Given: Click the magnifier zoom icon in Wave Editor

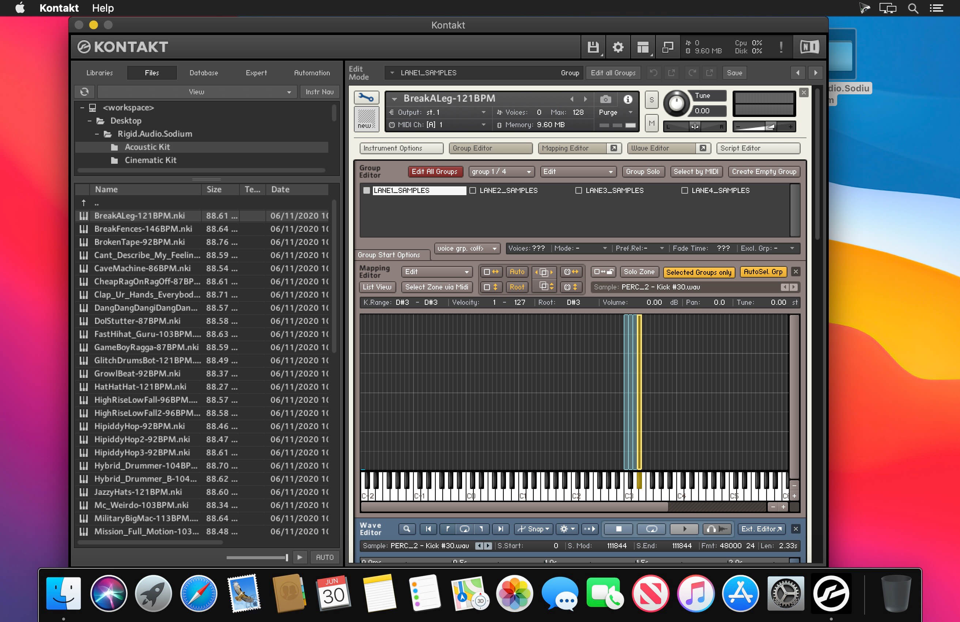Looking at the screenshot, I should pos(407,529).
